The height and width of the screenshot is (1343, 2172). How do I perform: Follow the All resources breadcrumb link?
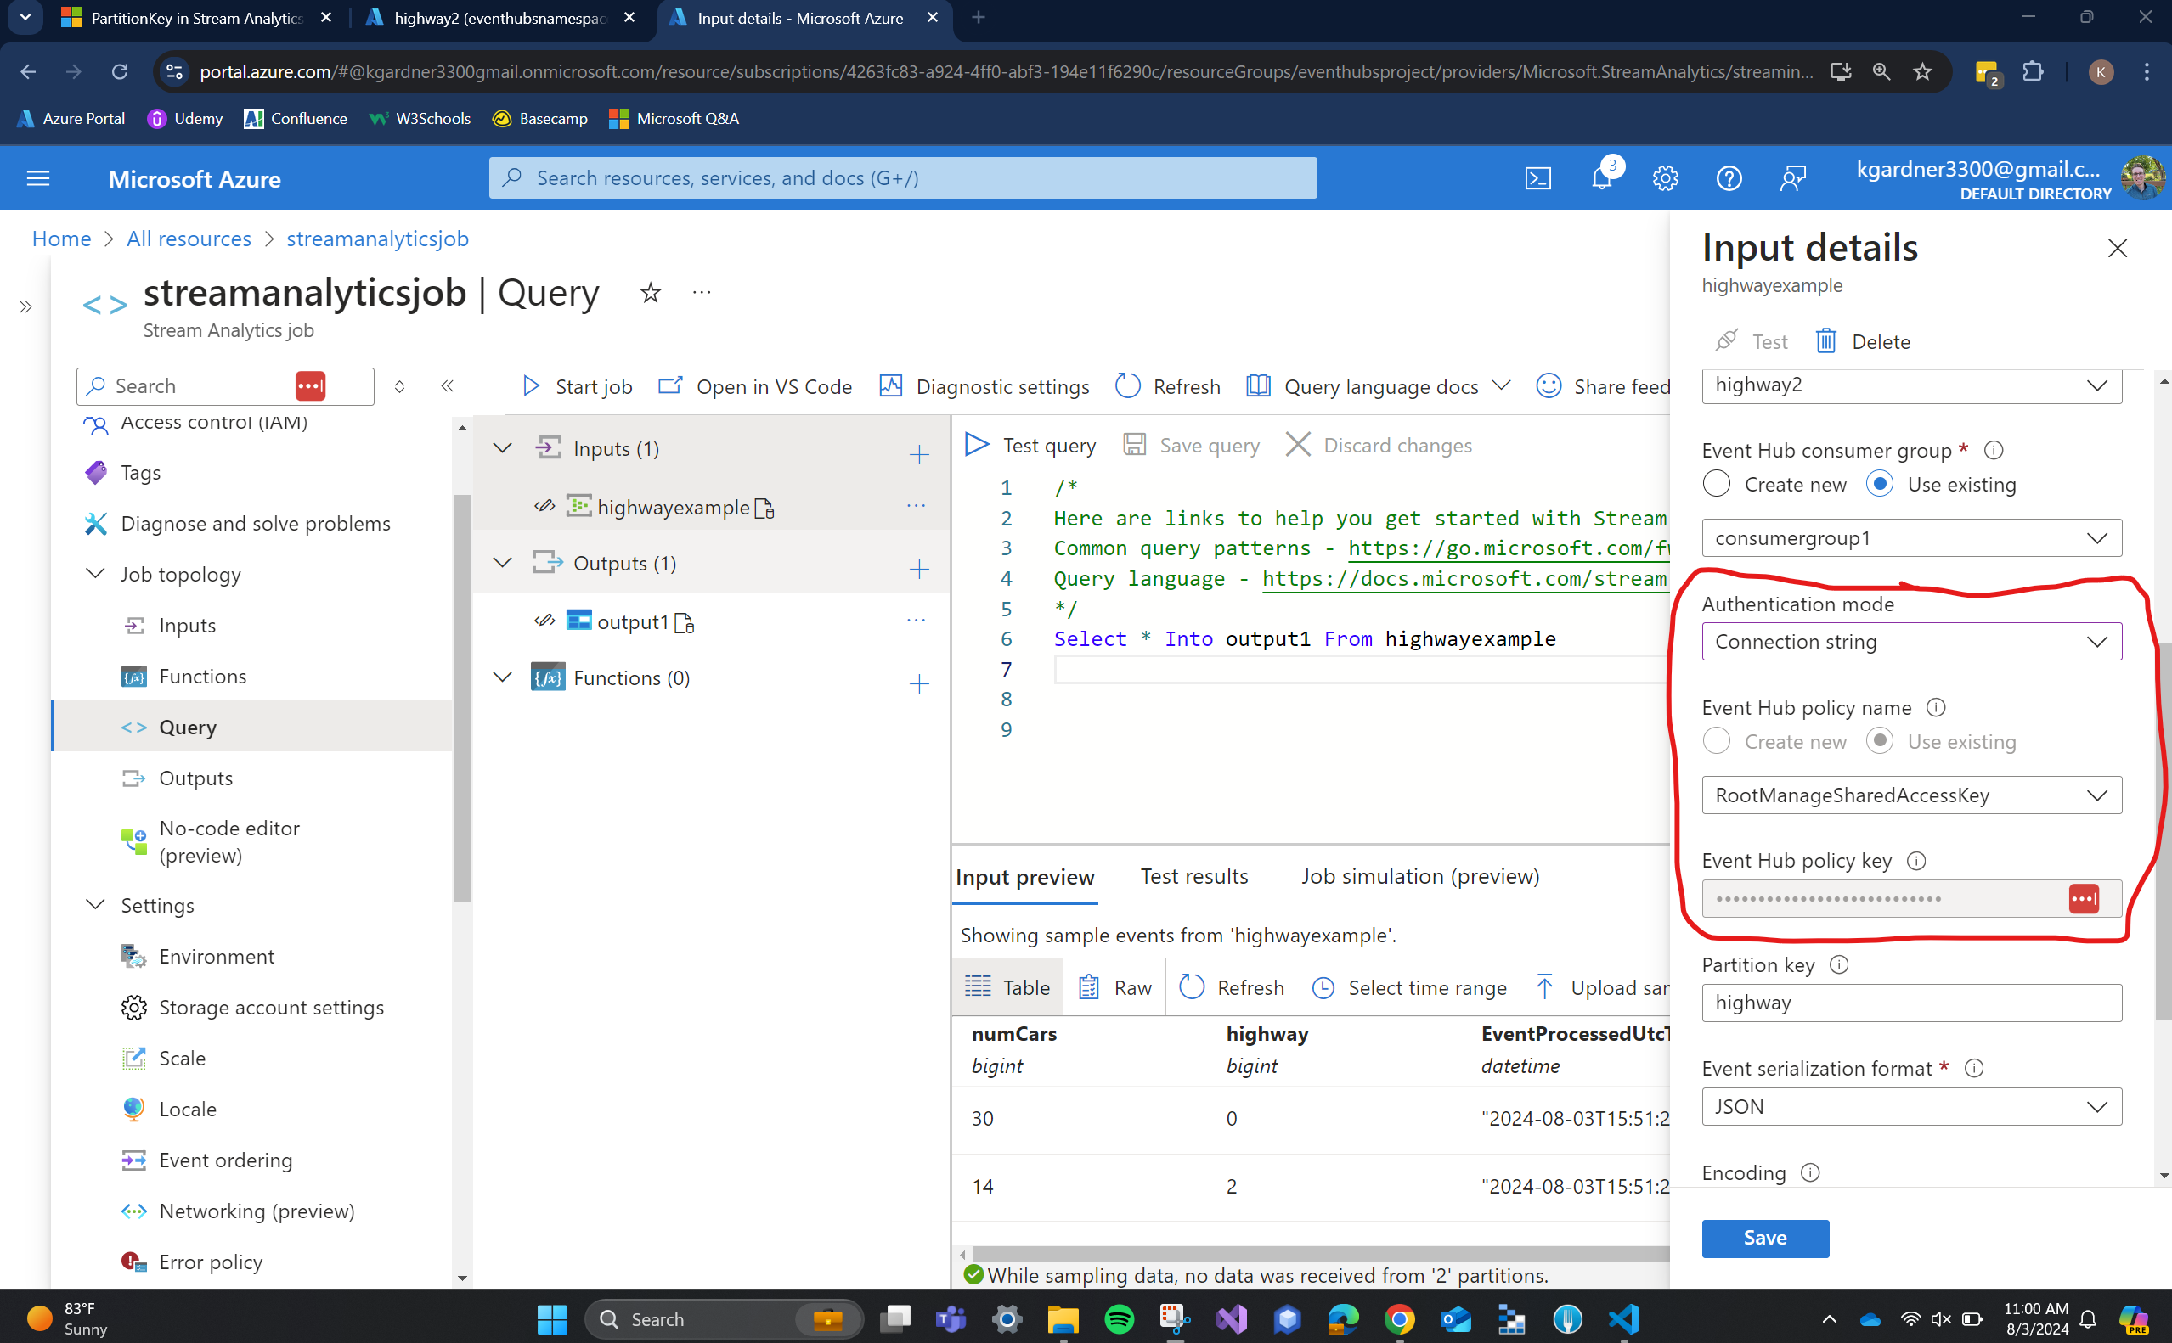pos(189,239)
